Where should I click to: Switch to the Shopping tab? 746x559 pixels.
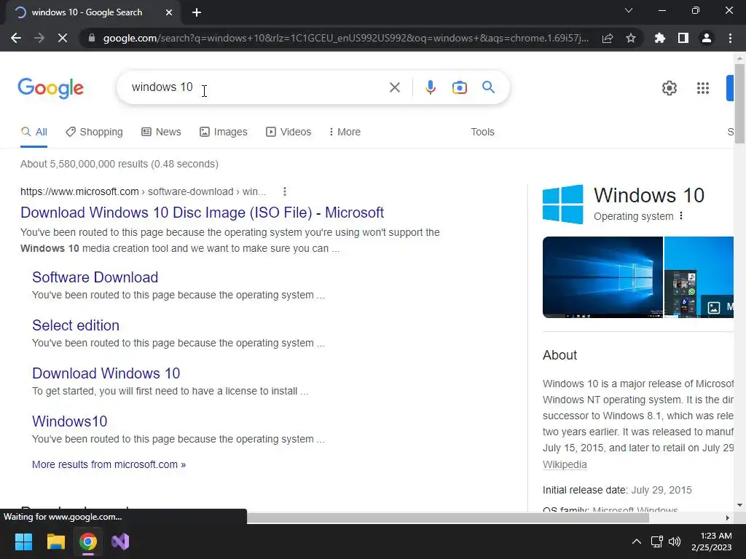pyautogui.click(x=94, y=132)
